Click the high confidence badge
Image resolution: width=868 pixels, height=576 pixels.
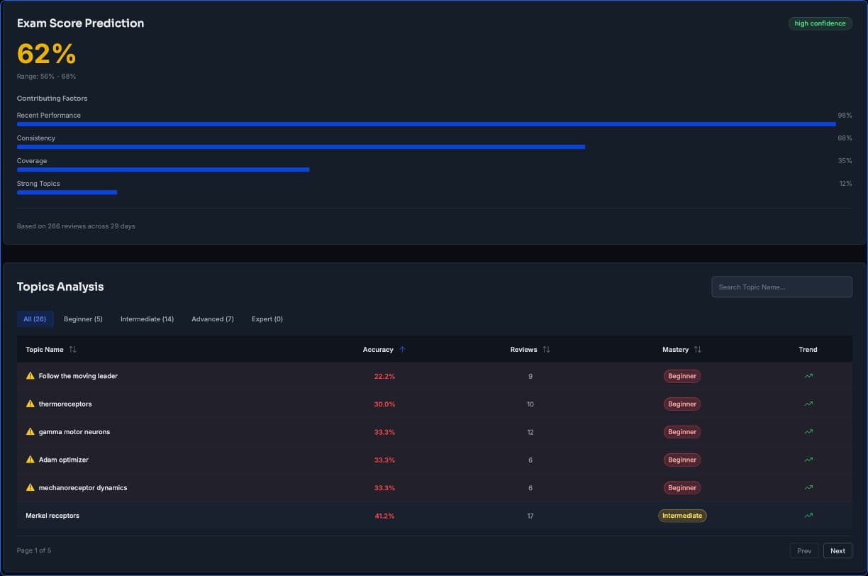[x=820, y=23]
